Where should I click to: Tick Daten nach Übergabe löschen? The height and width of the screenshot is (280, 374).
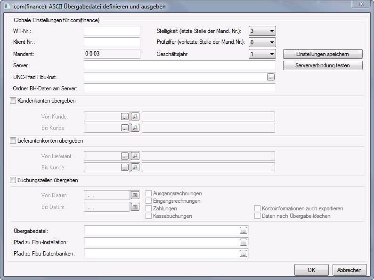click(257, 216)
